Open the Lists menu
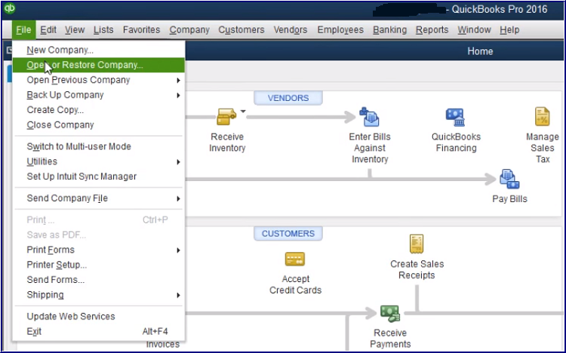 [103, 30]
